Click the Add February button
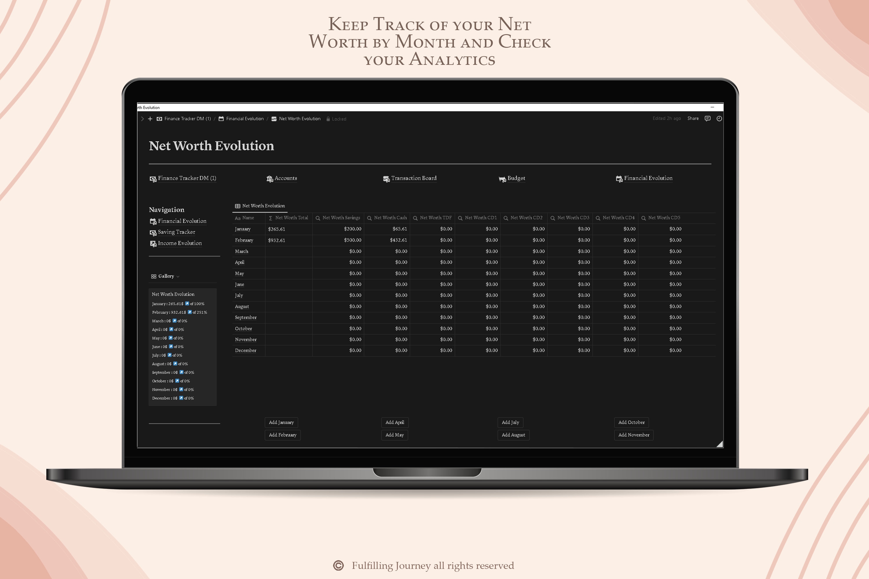This screenshot has width=869, height=579. tap(283, 435)
